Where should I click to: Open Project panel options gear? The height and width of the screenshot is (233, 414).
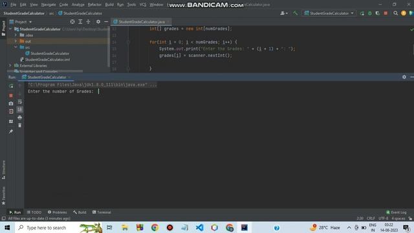tap(98, 21)
